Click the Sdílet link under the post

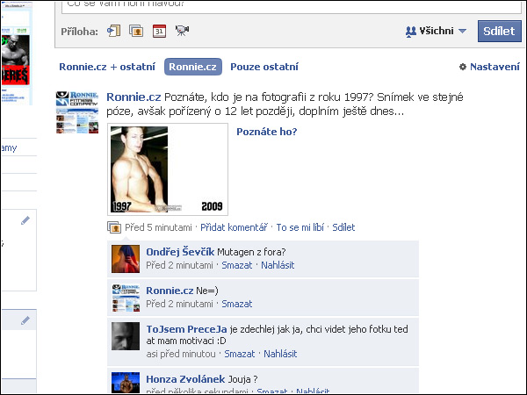[343, 227]
